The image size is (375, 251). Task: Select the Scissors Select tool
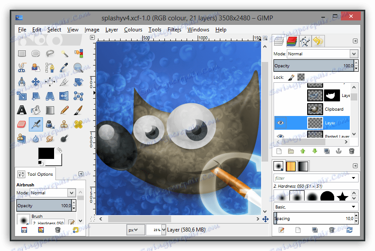22,68
